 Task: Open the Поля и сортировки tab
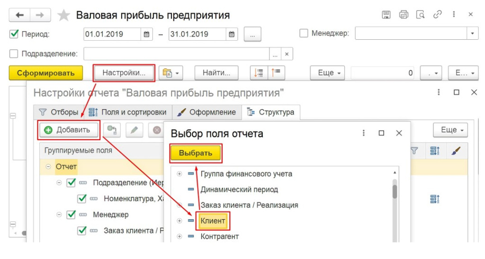(x=128, y=112)
